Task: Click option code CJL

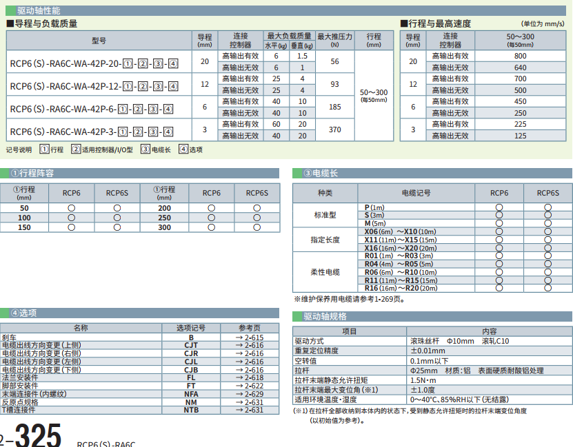Action: [x=191, y=362]
